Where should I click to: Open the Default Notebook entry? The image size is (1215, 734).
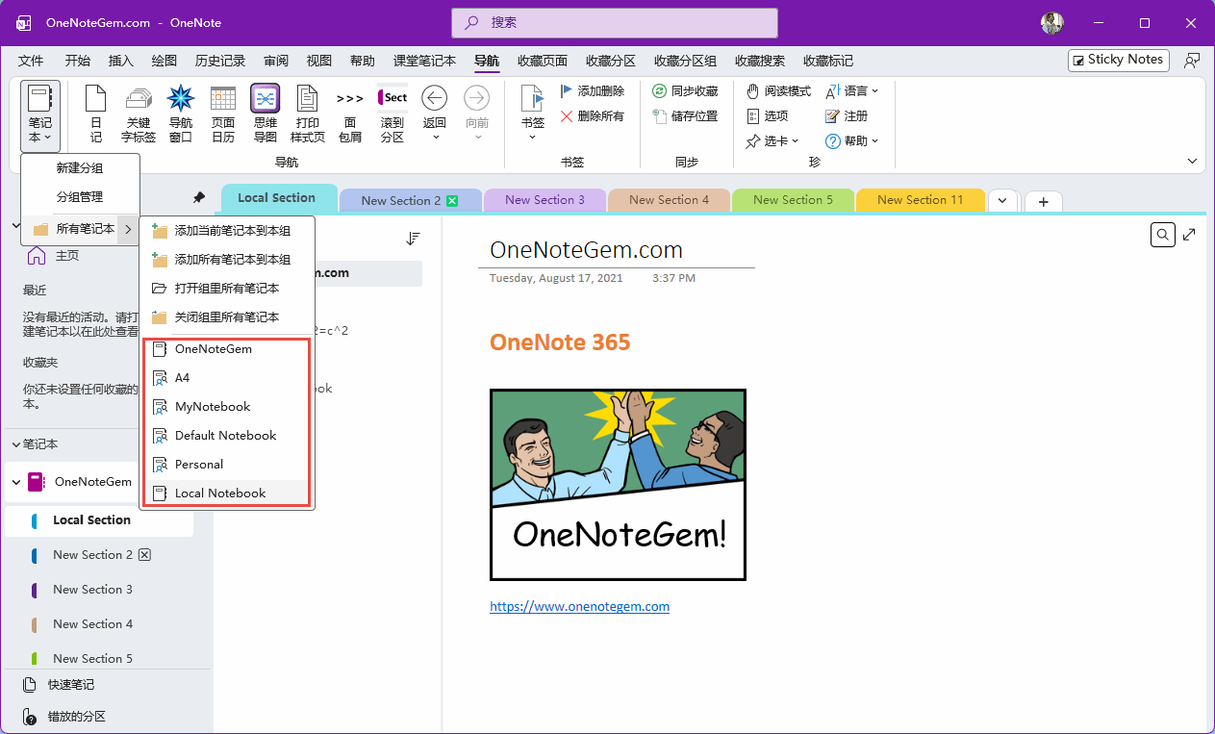click(x=227, y=436)
